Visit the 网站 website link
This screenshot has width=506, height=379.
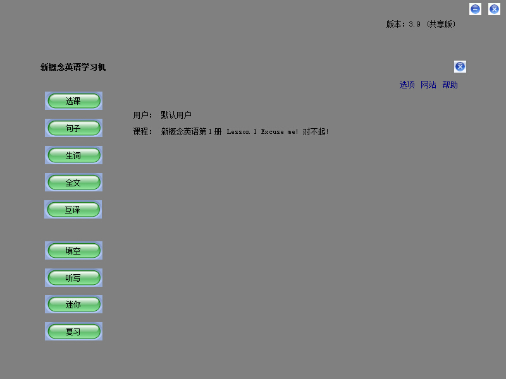428,84
